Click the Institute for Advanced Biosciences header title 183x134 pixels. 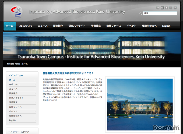77,12
